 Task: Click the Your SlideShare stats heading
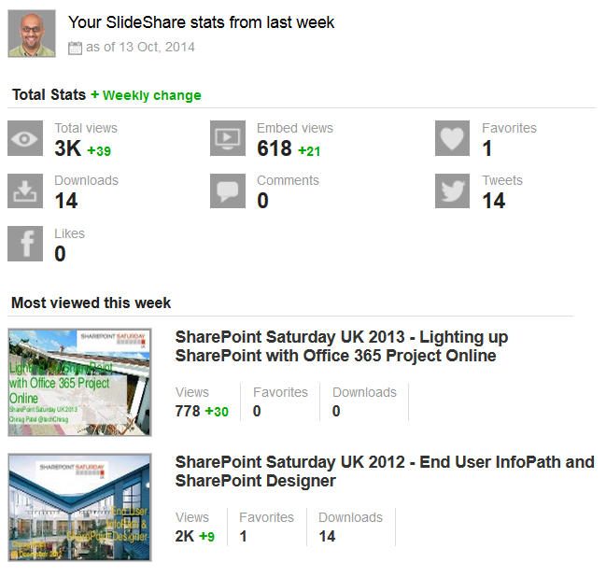pyautogui.click(x=201, y=21)
